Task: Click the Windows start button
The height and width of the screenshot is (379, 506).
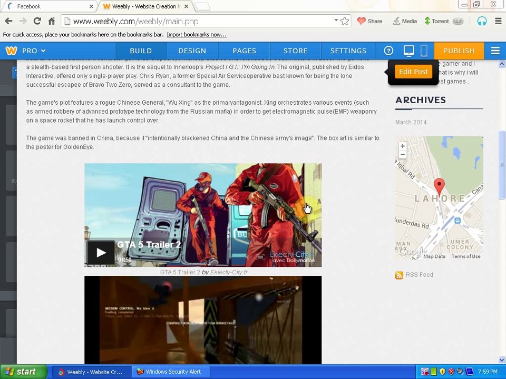Action: tap(24, 372)
